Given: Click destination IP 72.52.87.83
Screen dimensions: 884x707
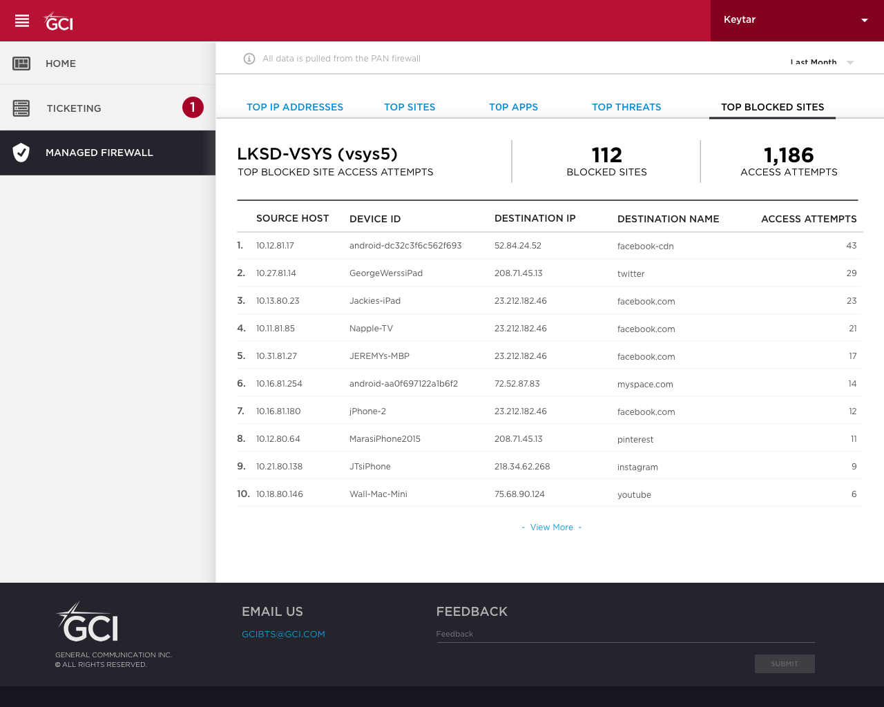Looking at the screenshot, I should pos(517,384).
